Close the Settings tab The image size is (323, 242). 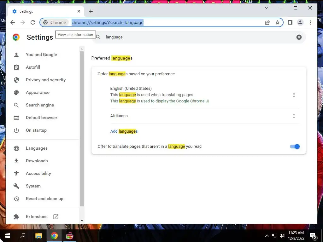79,11
